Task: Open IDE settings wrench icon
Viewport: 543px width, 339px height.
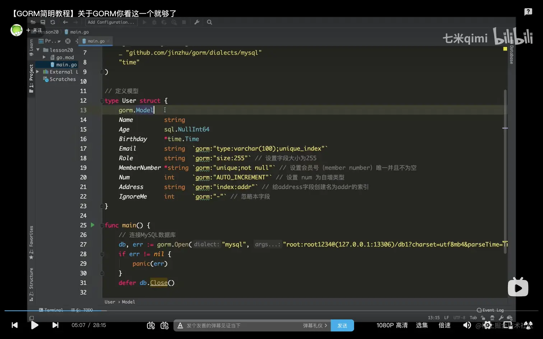Action: coord(197,22)
